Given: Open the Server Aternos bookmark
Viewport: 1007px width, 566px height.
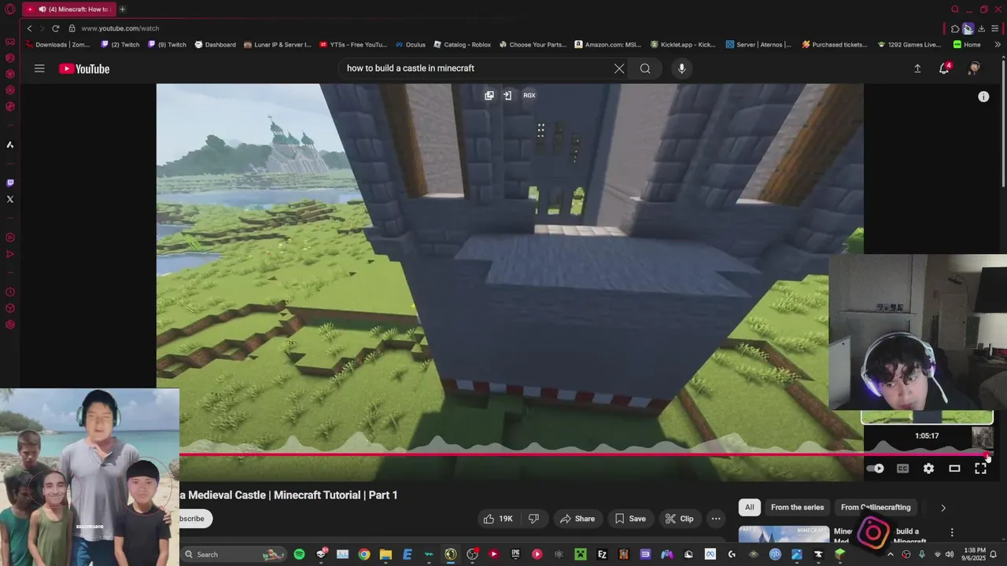Looking at the screenshot, I should pyautogui.click(x=758, y=45).
